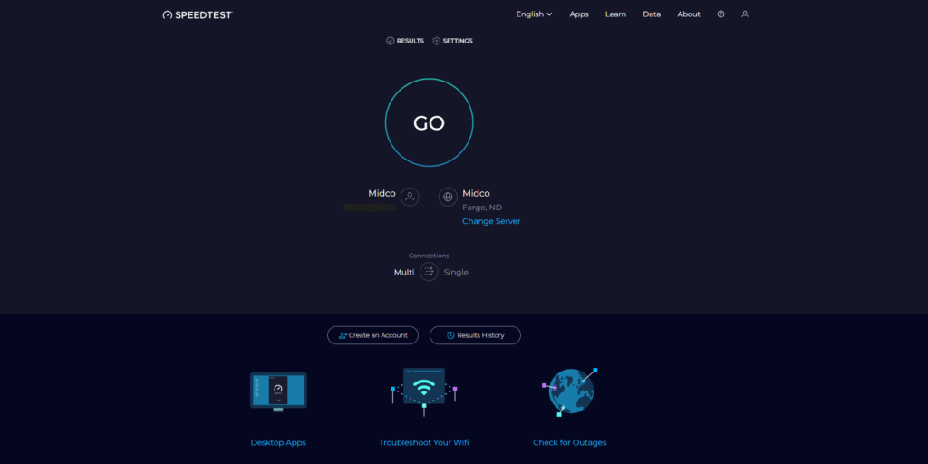Click the user account profile icon
Image resolution: width=928 pixels, height=464 pixels.
pyautogui.click(x=745, y=14)
